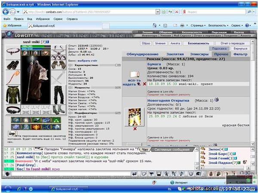Click the chat smiley face icon
Image resolution: width=258 pixels, height=193 pixels.
(190, 174)
